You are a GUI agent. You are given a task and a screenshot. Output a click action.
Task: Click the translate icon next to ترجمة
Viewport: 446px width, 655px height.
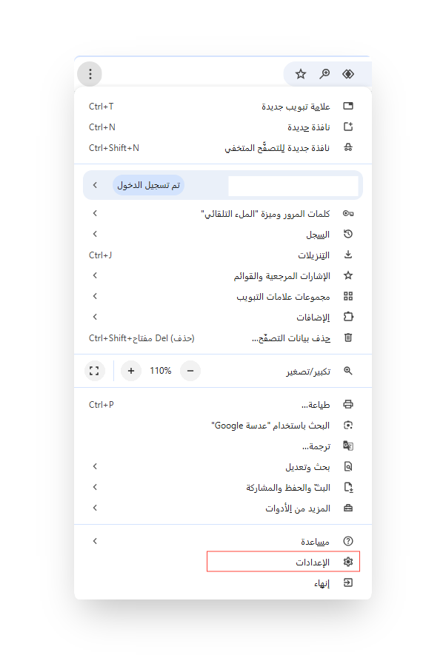348,446
